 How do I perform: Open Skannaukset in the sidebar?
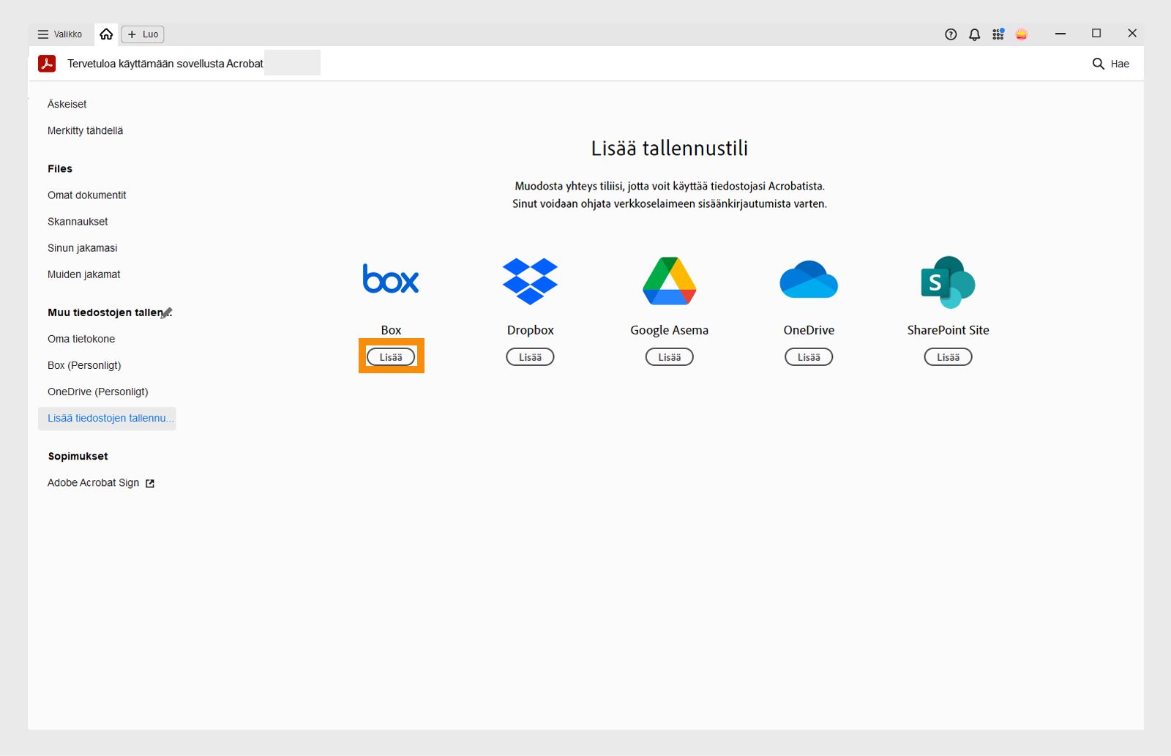(78, 222)
